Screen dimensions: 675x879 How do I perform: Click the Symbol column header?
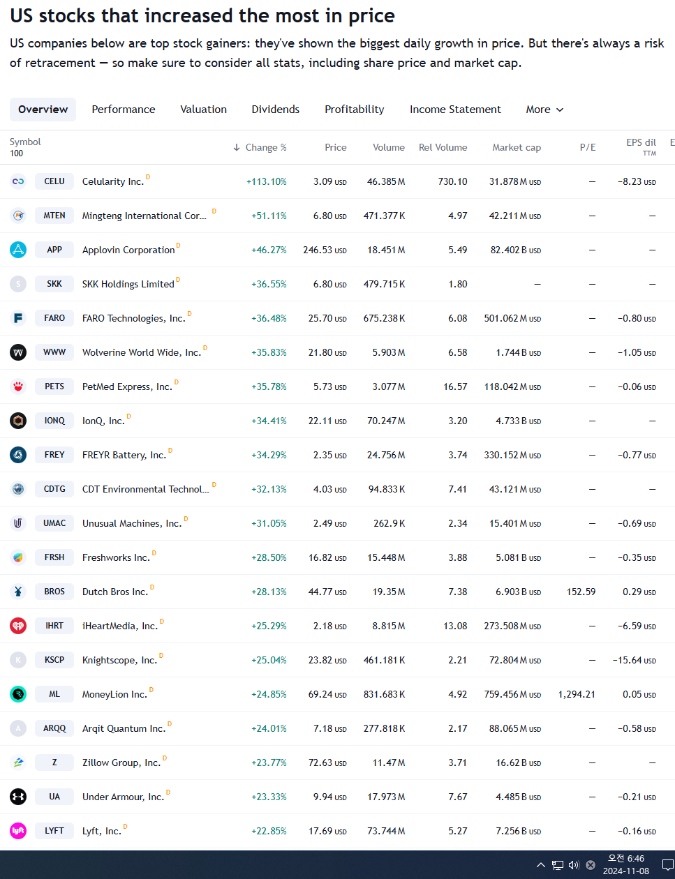click(x=25, y=142)
